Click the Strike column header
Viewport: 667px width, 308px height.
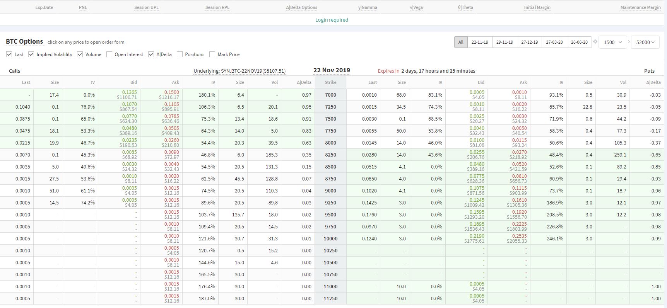click(330, 82)
